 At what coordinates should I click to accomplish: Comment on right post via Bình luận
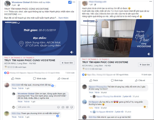pyautogui.click(x=117, y=80)
